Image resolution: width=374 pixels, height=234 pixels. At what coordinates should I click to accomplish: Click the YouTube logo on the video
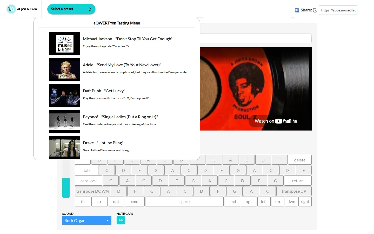tap(286, 121)
